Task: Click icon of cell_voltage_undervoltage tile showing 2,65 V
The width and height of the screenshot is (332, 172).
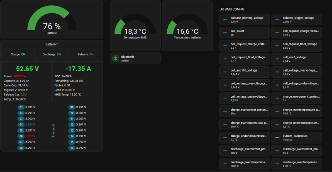Action: tap(225, 98)
